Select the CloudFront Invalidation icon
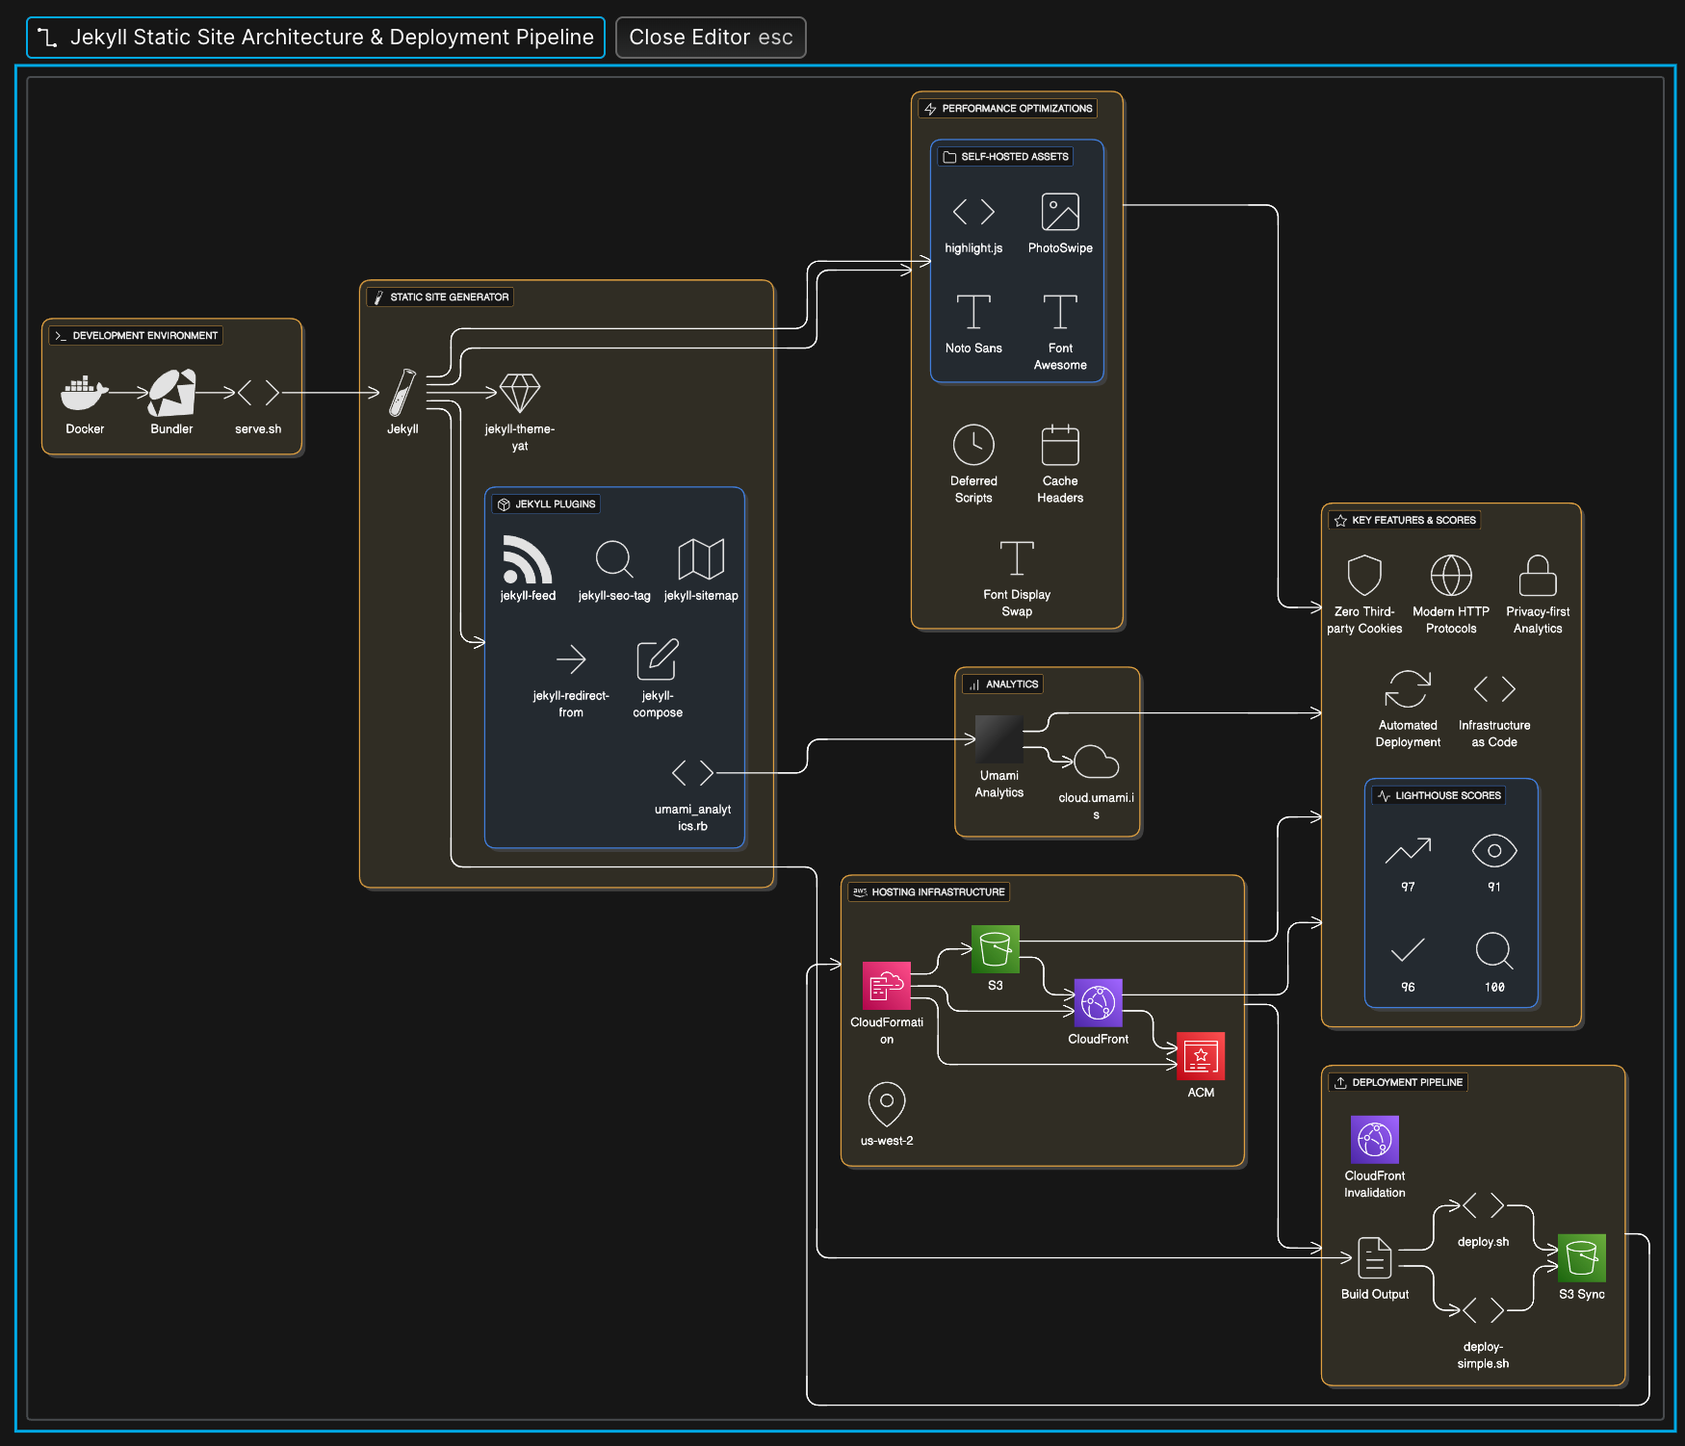The height and width of the screenshot is (1446, 1685). point(1374,1140)
